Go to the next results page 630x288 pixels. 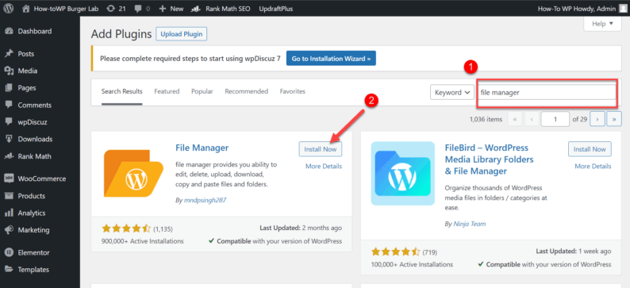597,119
